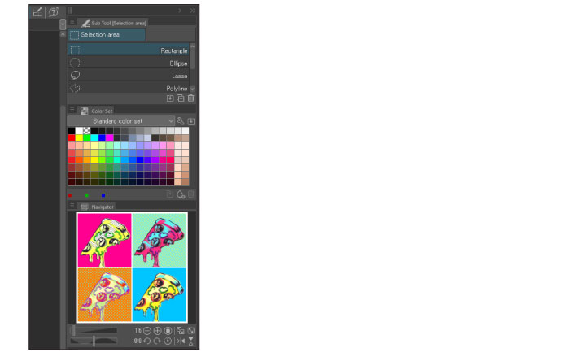
Task: Click the Navigator rotation slider
Action: (x=94, y=341)
